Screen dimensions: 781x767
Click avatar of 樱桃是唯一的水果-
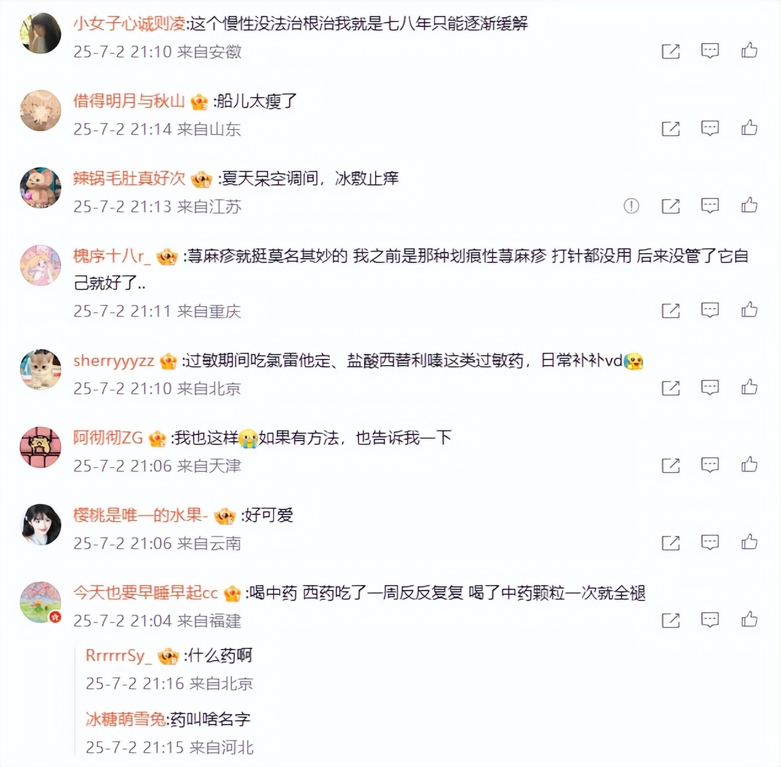pos(42,525)
